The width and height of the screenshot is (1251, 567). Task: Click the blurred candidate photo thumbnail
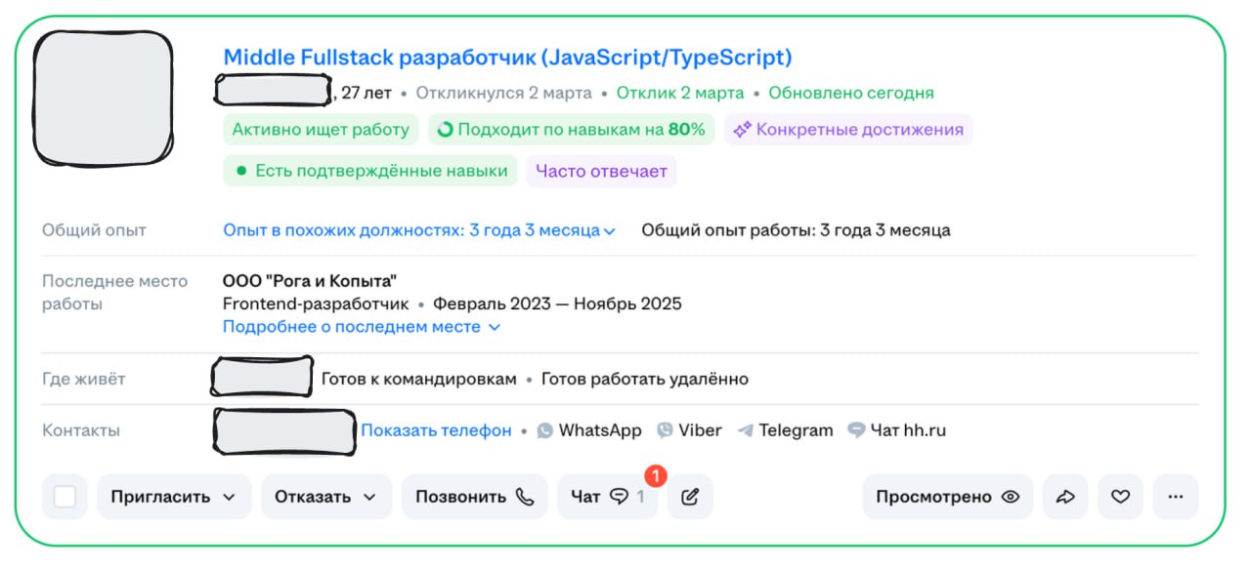(104, 98)
